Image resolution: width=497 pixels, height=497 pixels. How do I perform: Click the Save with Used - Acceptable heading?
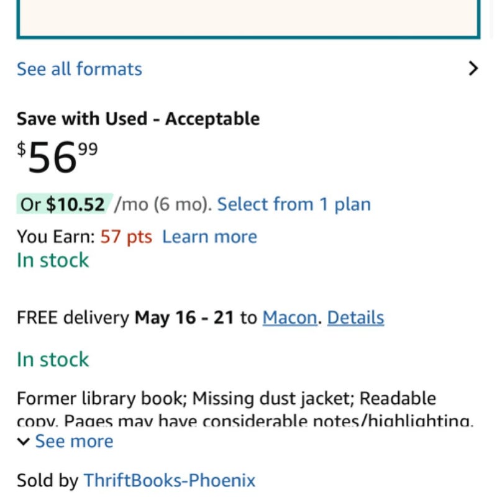click(138, 119)
